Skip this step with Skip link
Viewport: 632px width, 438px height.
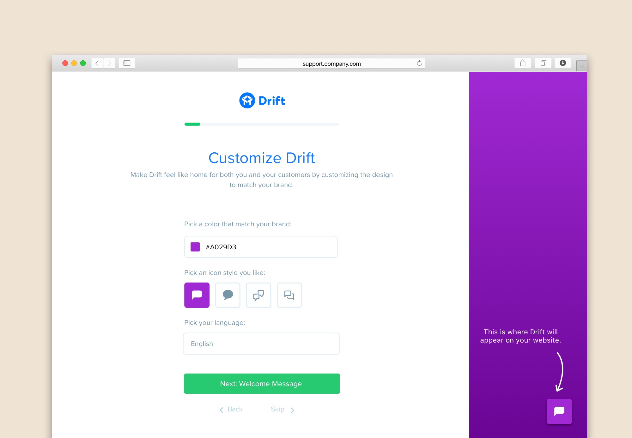(x=283, y=409)
